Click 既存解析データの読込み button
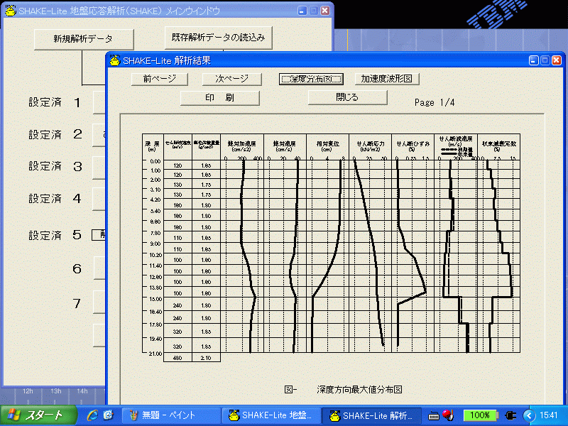The width and height of the screenshot is (568, 426). [x=219, y=38]
